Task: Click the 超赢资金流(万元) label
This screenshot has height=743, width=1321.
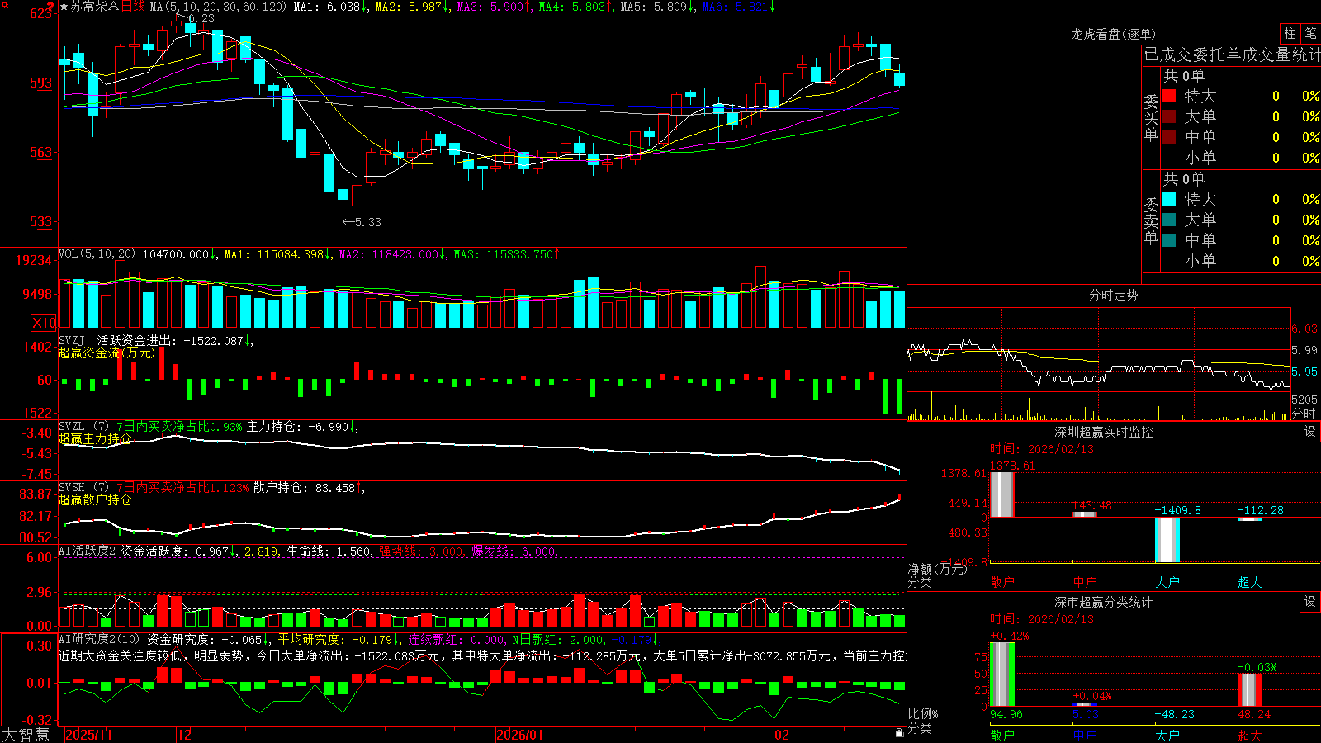Action: pyautogui.click(x=107, y=353)
